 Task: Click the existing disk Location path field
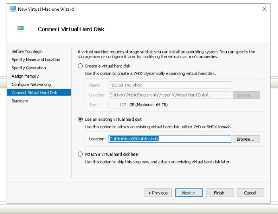click(x=170, y=139)
